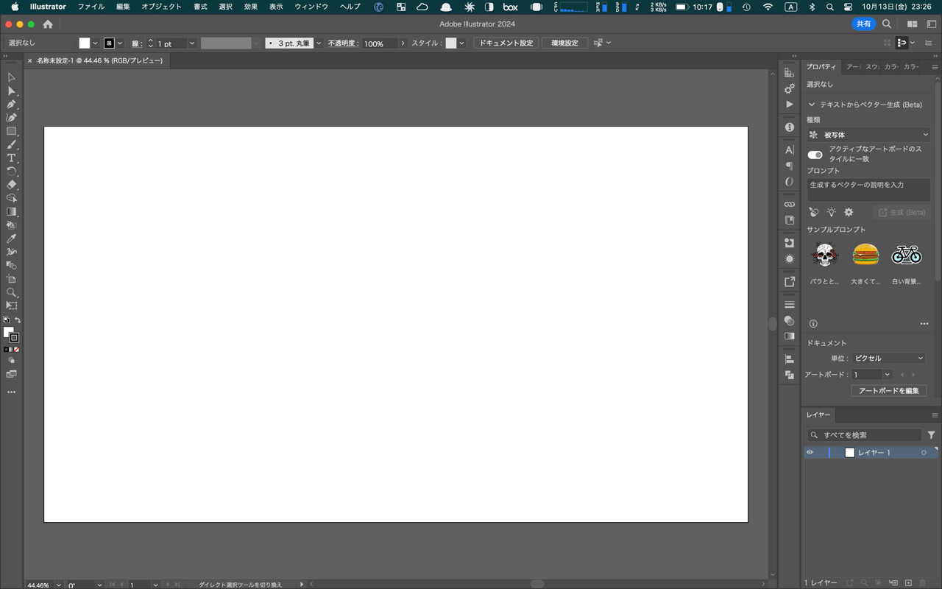942x589 pixels.
Task: Change the screen mode button
Action: [11, 375]
